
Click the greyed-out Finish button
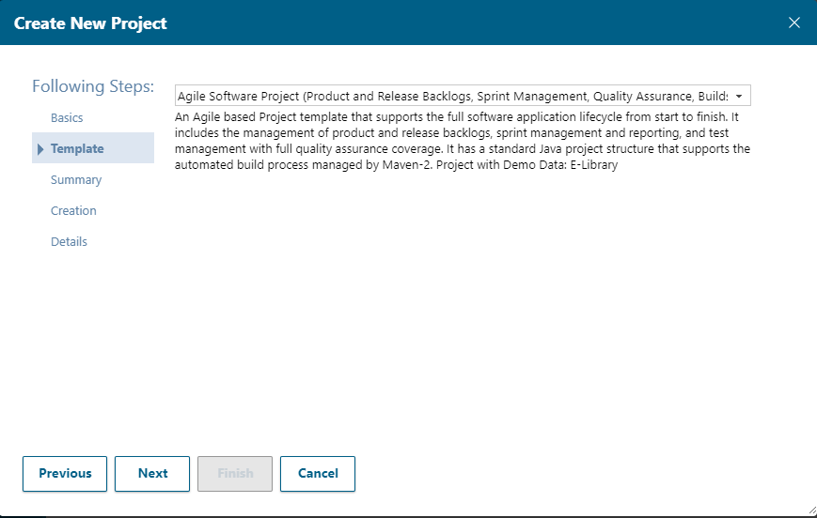pos(235,474)
